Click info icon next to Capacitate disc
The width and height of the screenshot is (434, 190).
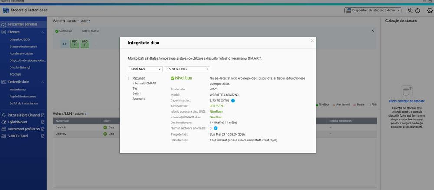[233, 100]
